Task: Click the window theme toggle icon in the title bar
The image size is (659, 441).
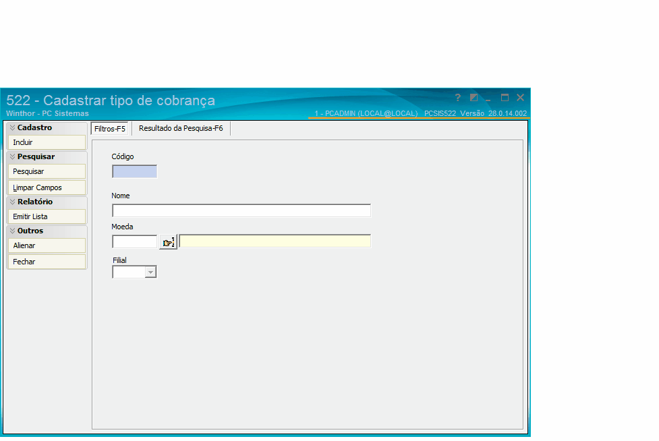Action: (x=474, y=98)
